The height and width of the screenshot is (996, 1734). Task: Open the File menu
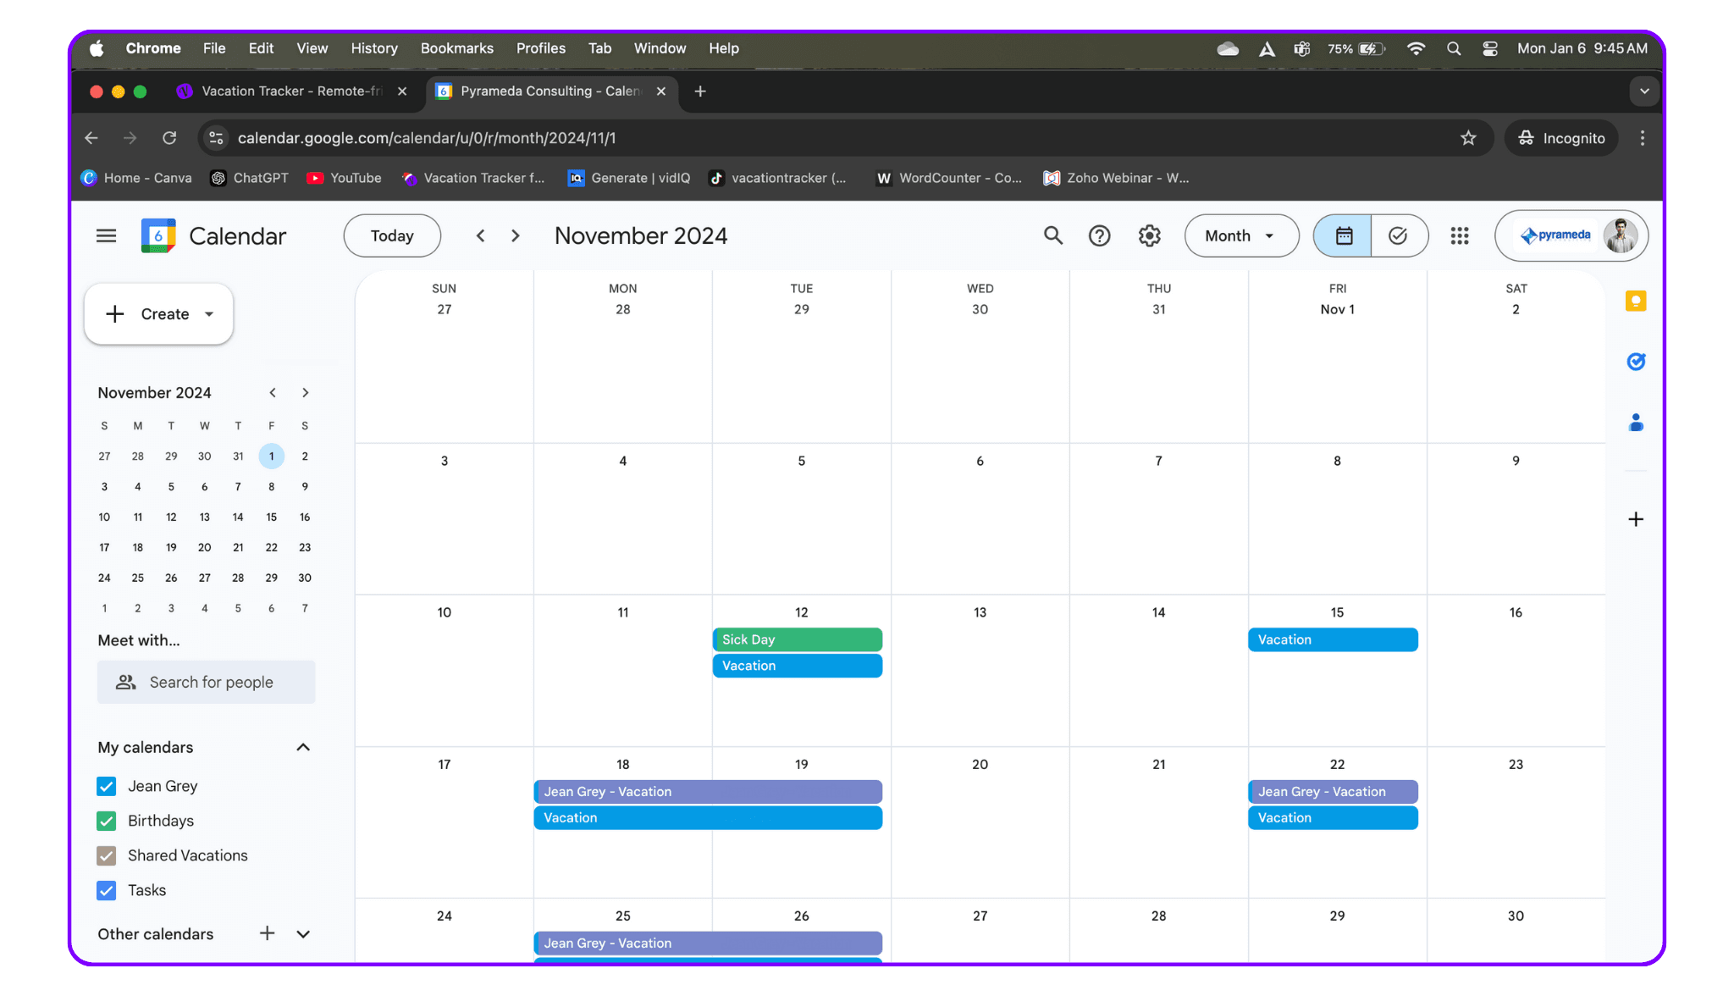click(x=214, y=48)
